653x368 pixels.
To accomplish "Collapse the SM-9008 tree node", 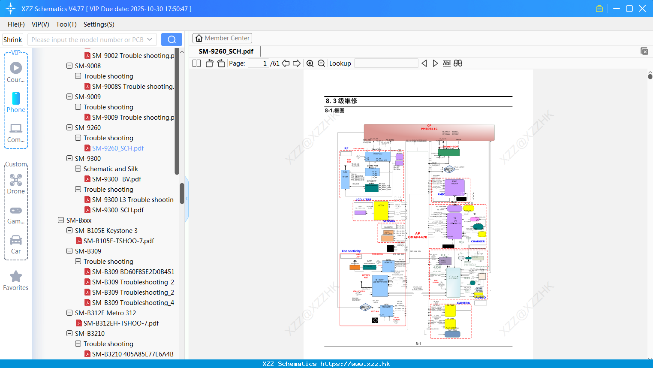I will [69, 66].
